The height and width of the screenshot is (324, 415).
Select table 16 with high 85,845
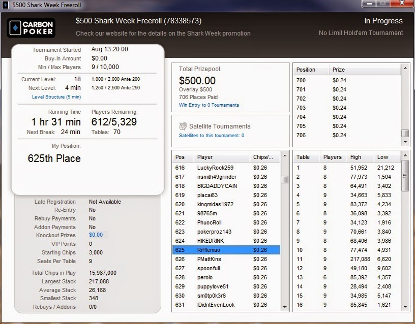[347, 305]
